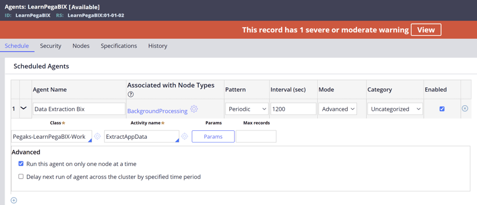Uncheck Run this agent on only one node

21,164
